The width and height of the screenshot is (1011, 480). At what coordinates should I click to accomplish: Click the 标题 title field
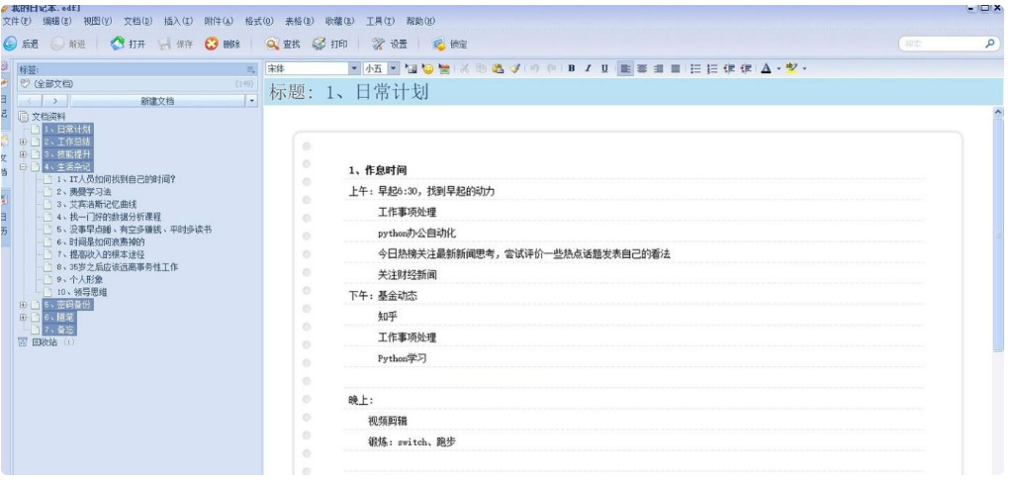632,92
